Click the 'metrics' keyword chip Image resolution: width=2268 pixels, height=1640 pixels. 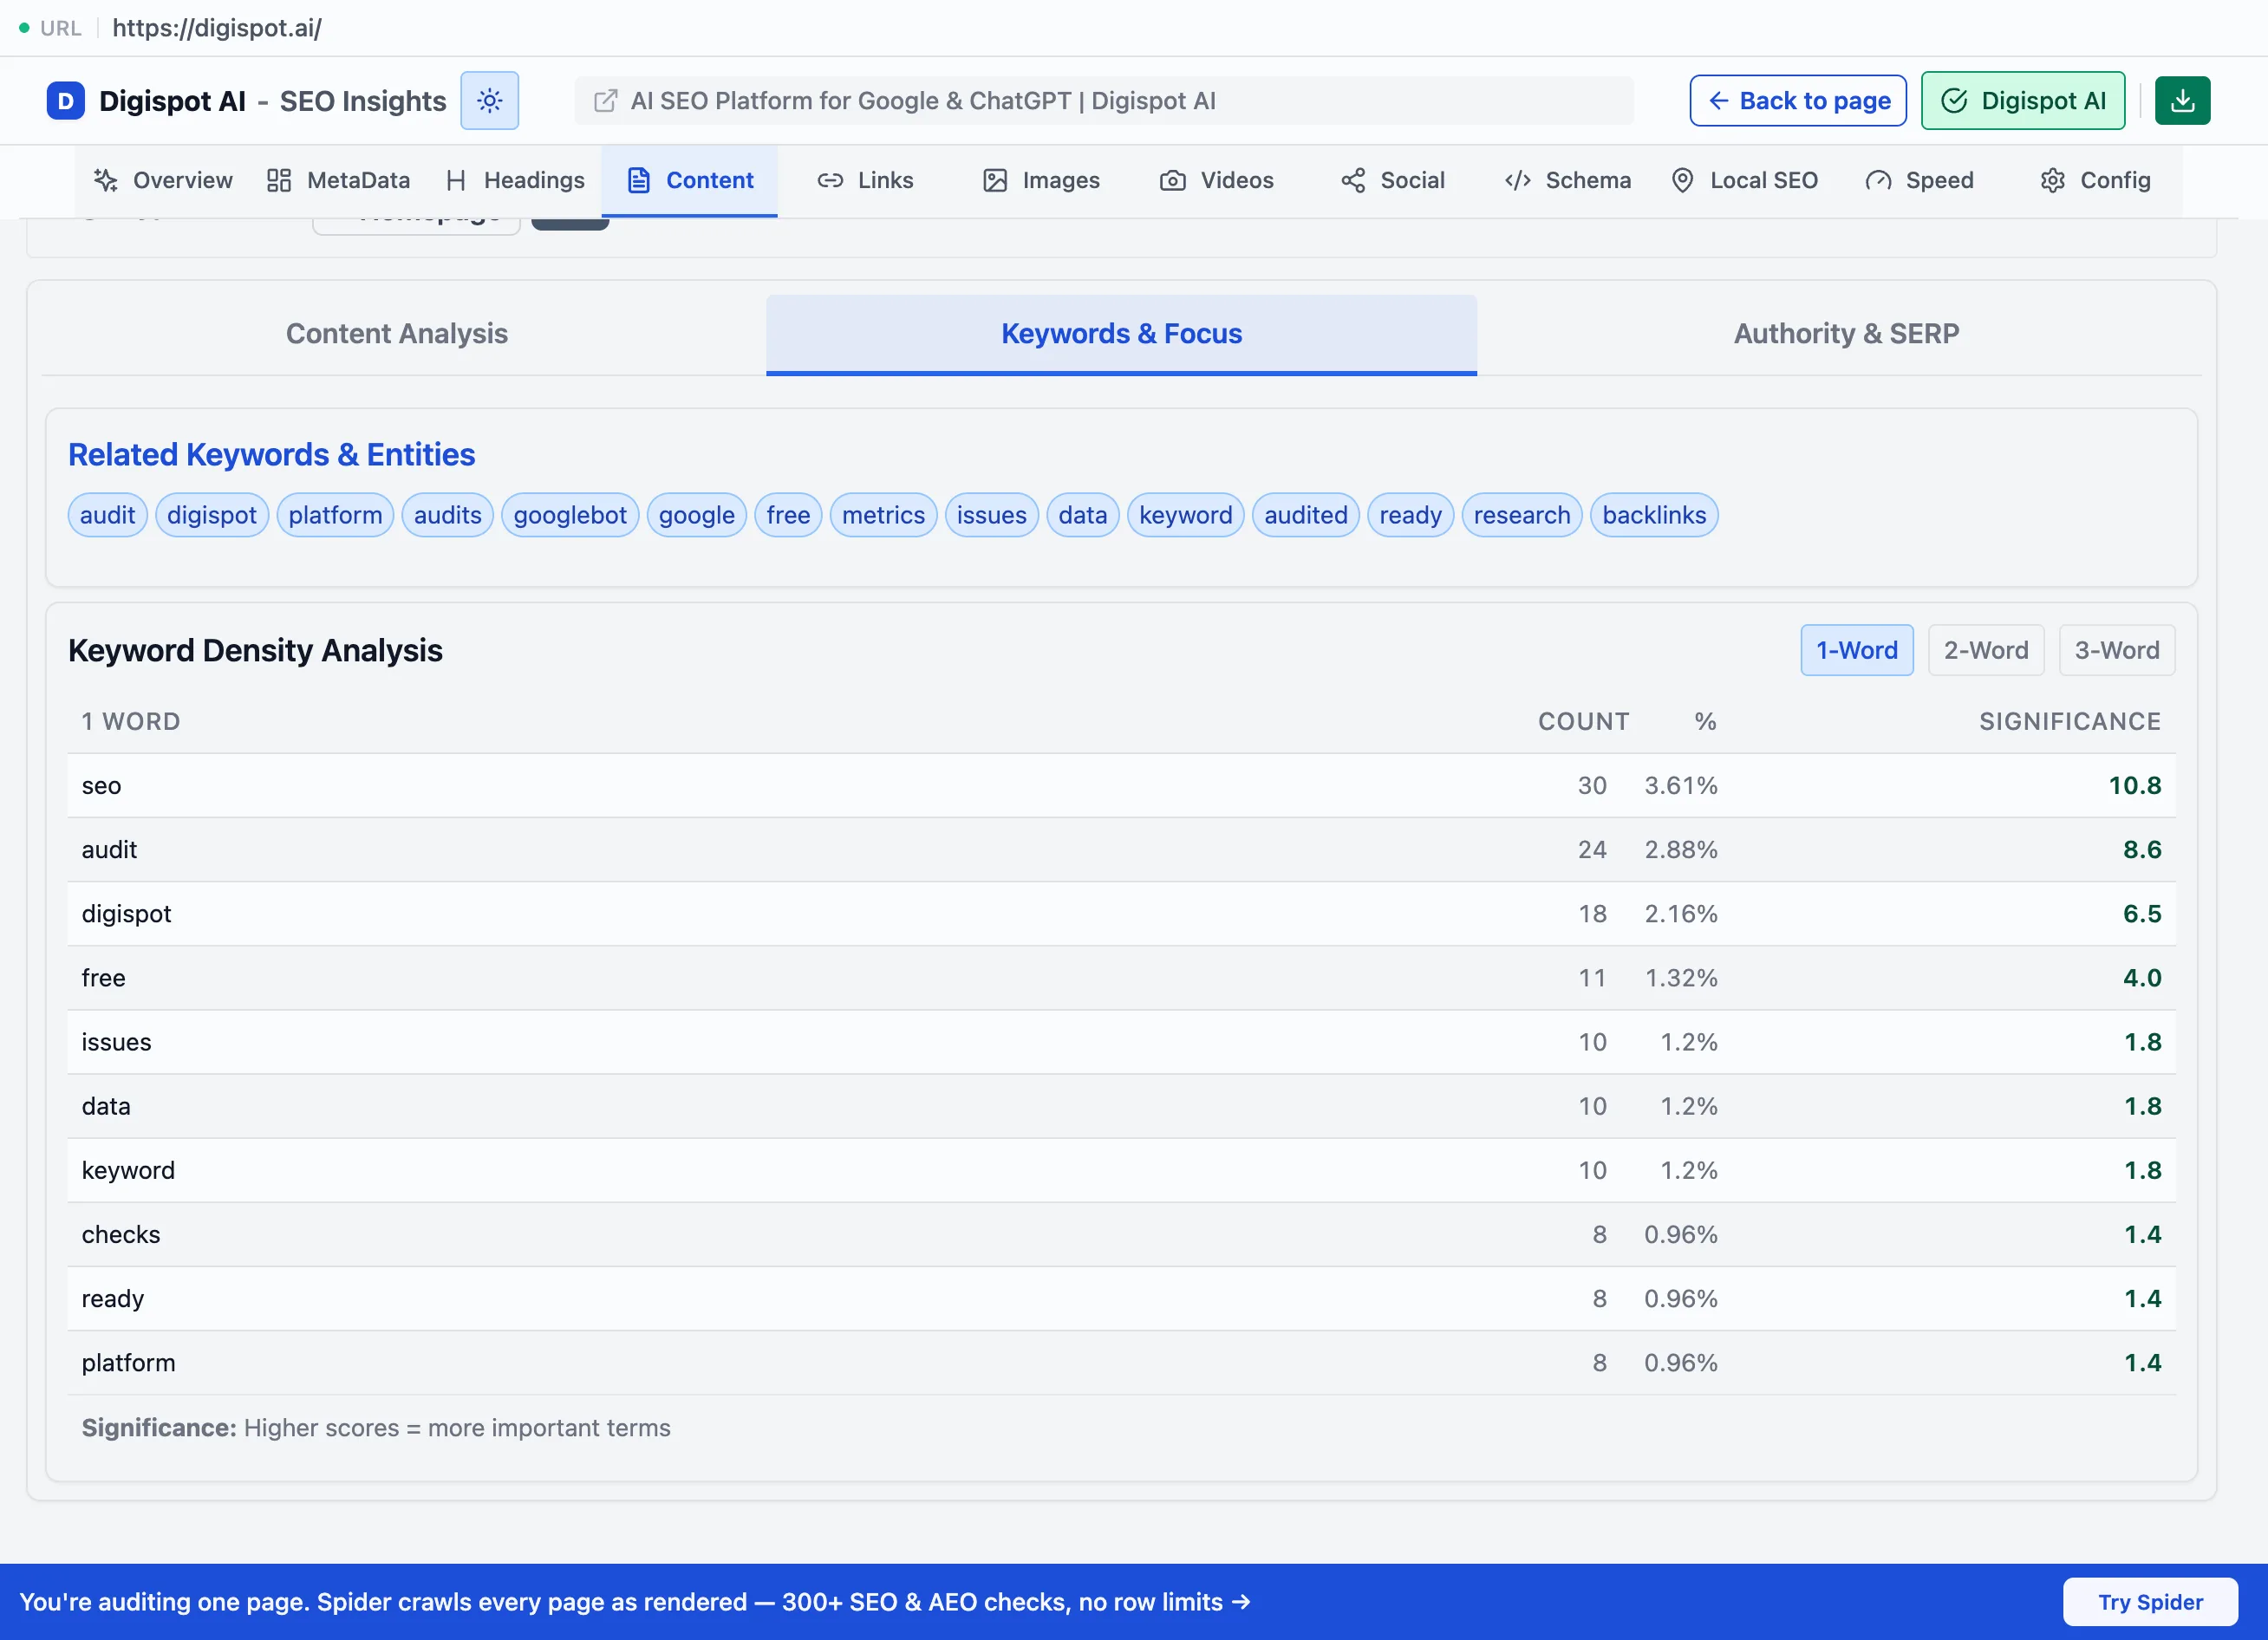(x=883, y=515)
